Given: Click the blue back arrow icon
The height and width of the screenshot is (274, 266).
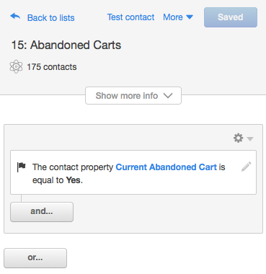Looking at the screenshot, I should pos(15,17).
